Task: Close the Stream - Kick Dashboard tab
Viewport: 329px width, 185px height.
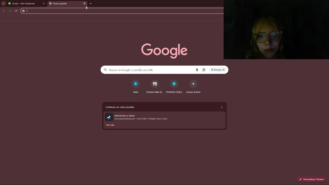Action: [44, 4]
